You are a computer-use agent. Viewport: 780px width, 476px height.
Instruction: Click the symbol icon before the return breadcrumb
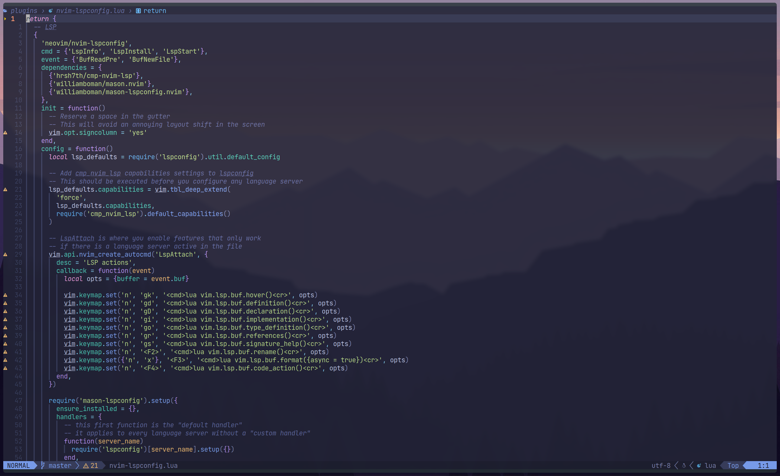pyautogui.click(x=138, y=11)
